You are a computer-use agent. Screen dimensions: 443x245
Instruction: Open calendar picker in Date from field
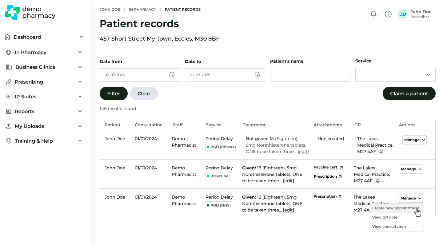(x=172, y=75)
